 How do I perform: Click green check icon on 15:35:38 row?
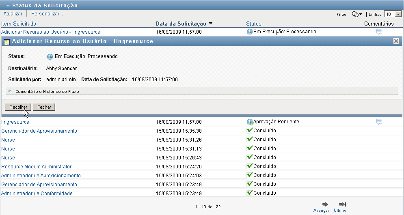coord(250,130)
